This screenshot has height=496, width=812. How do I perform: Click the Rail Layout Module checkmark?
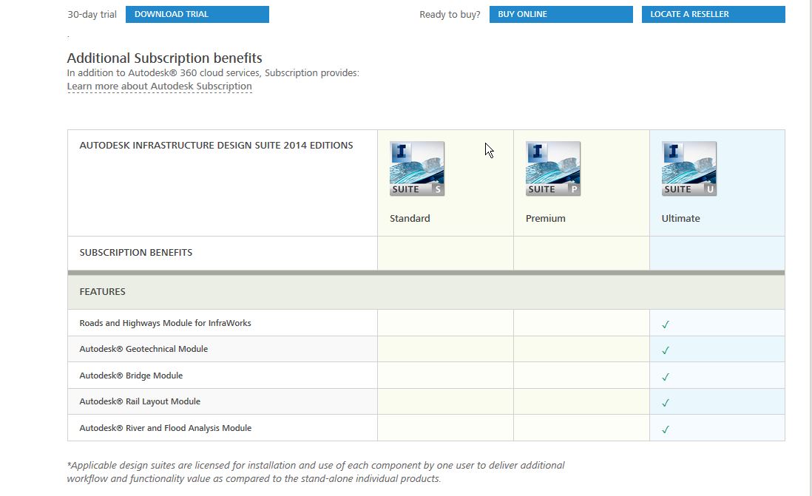click(666, 401)
